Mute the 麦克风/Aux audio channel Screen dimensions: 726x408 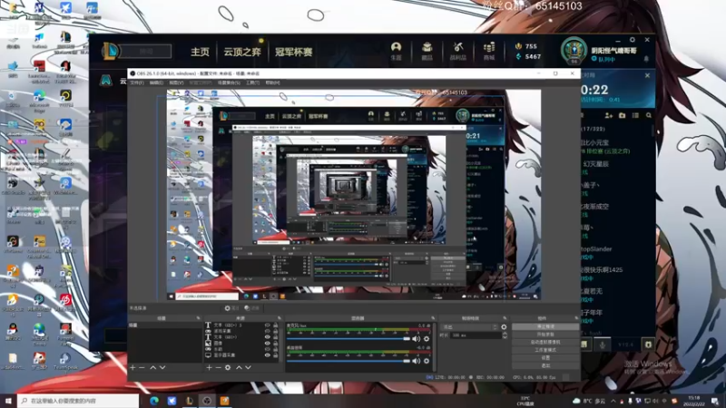[417, 339]
